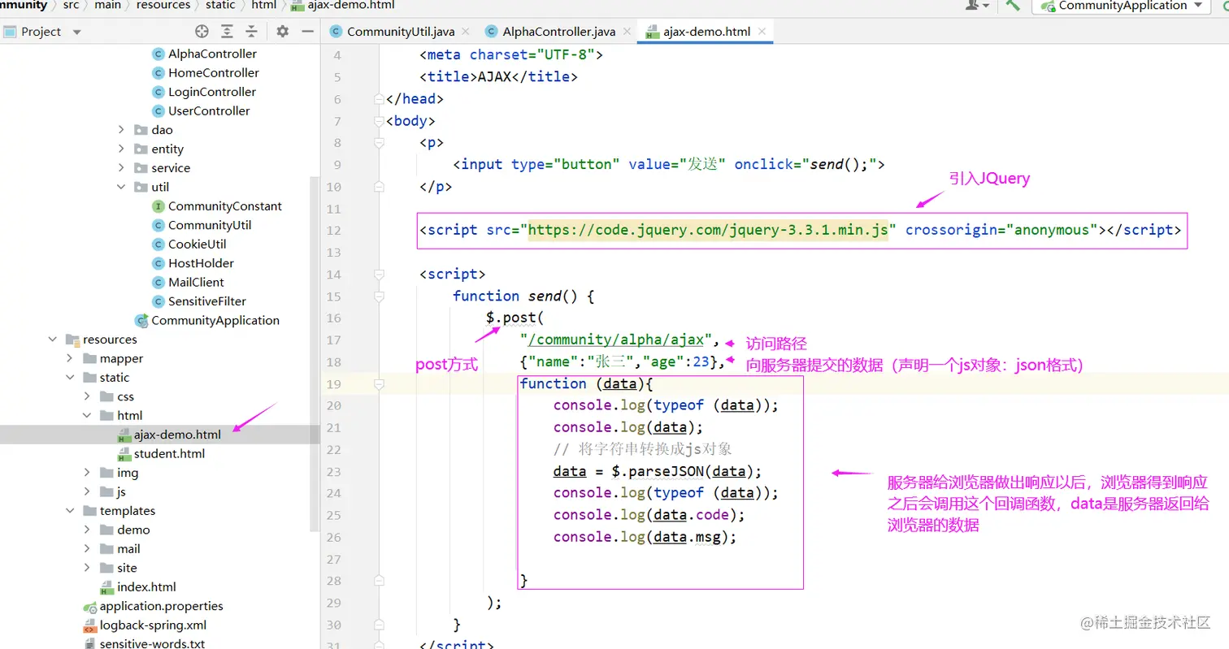Expand the dao folder arrow

[x=121, y=130]
